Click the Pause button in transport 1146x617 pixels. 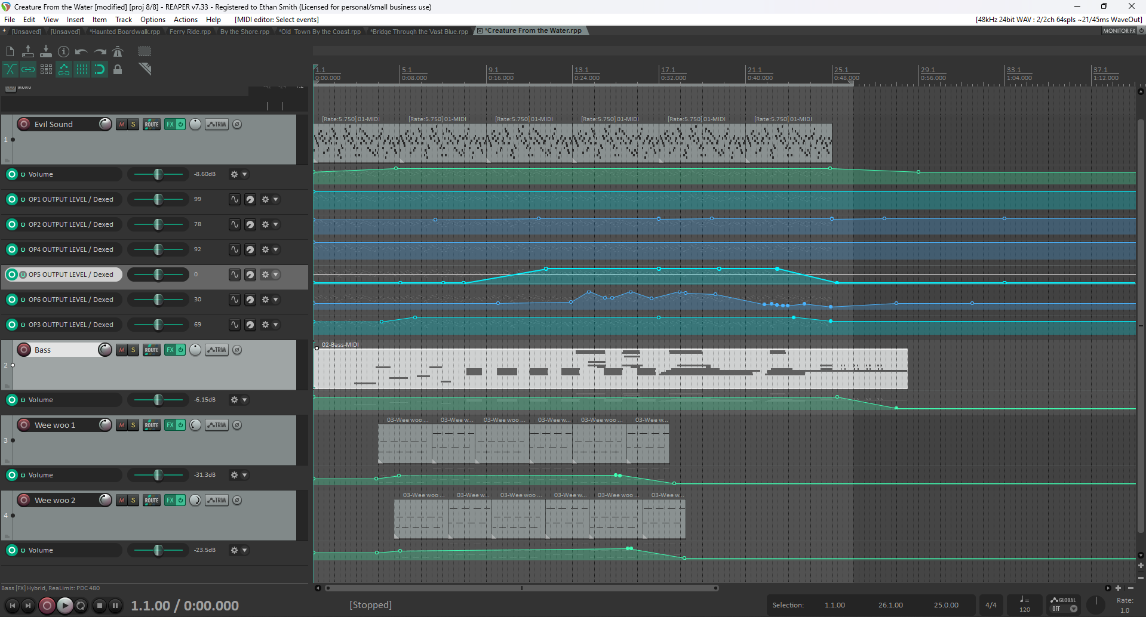coord(115,606)
